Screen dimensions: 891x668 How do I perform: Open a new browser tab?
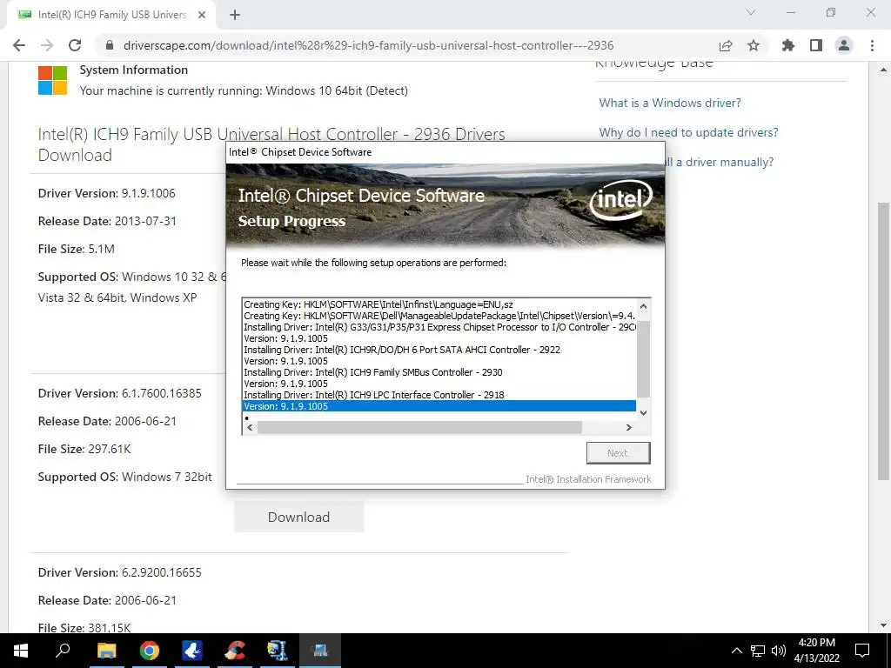pyautogui.click(x=235, y=15)
